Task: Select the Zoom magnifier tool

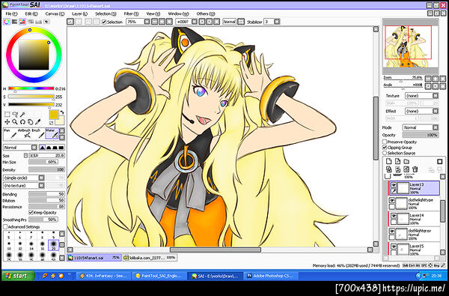Action: pos(15,122)
